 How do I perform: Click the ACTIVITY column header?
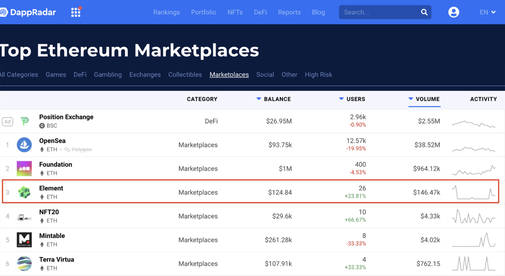pyautogui.click(x=484, y=99)
